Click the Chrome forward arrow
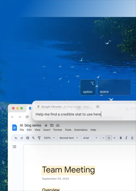136x191 pixels. (x=20, y=117)
